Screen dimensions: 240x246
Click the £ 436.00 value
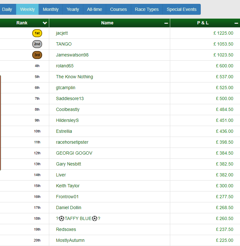click(x=225, y=131)
